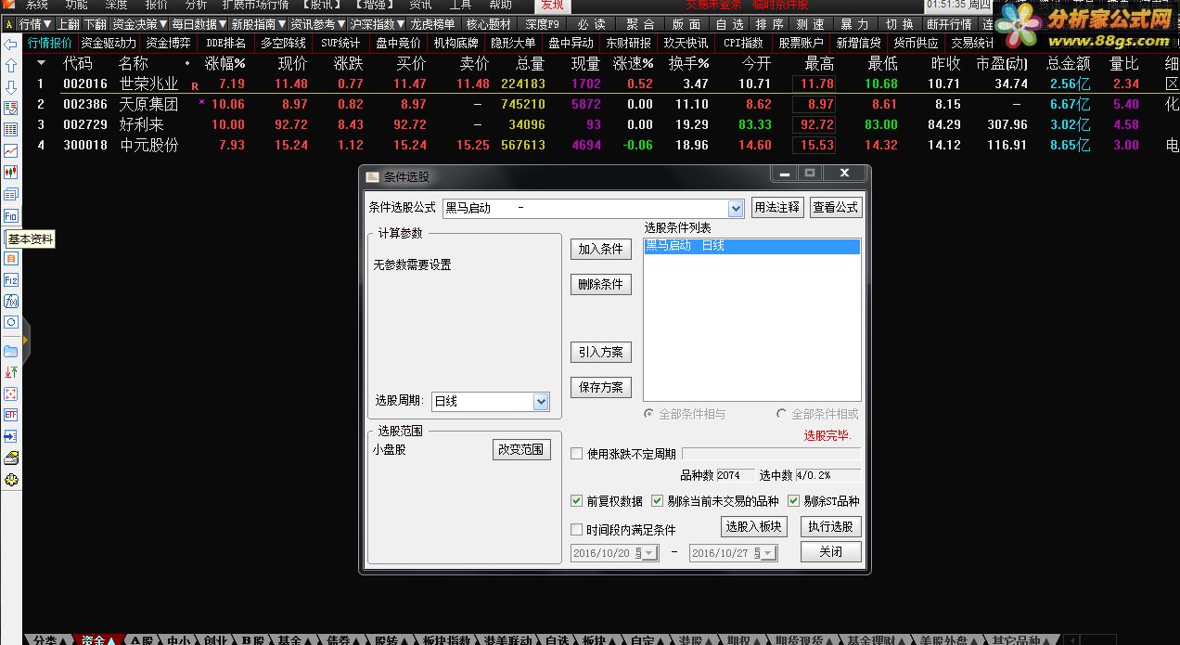The image size is (1180, 645).
Task: Click the back arrow sidebar icon
Action: pos(11,45)
